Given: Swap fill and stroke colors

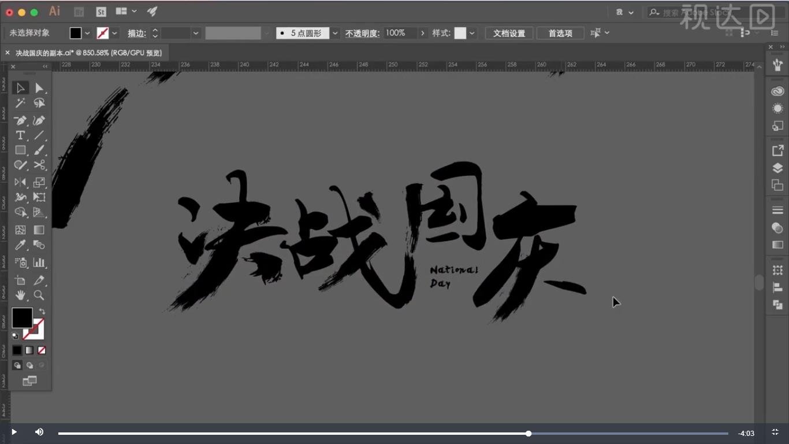Looking at the screenshot, I should click(x=42, y=311).
